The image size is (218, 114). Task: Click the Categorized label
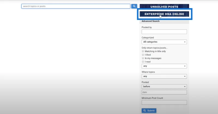tap(148, 38)
